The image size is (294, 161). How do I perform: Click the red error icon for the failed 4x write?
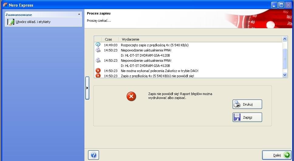coord(98,75)
